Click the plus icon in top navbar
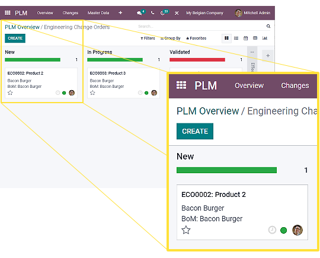 [x=120, y=13]
